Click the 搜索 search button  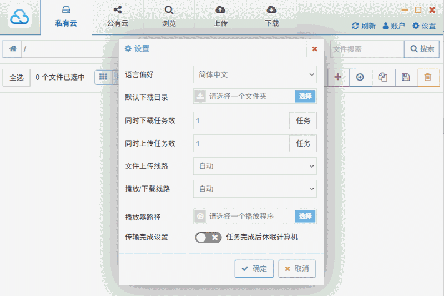(x=422, y=49)
